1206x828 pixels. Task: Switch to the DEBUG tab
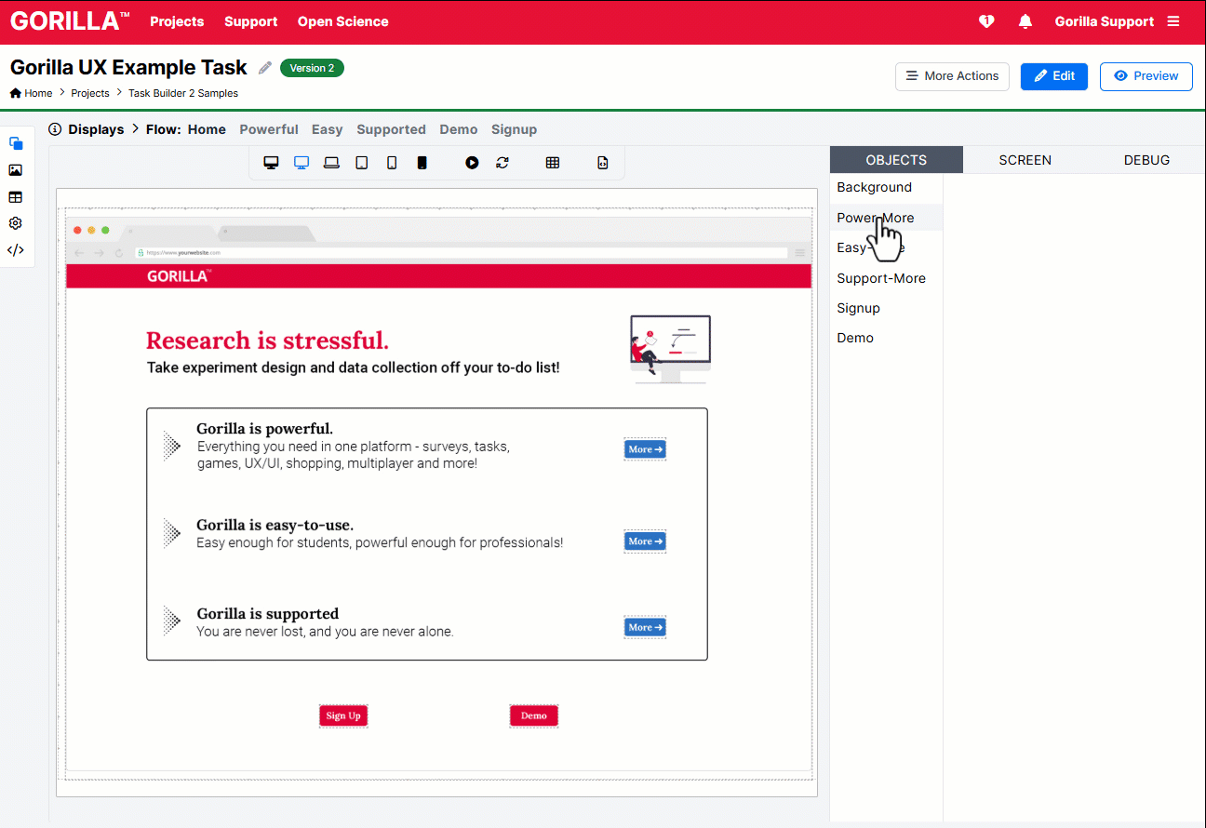click(1146, 160)
